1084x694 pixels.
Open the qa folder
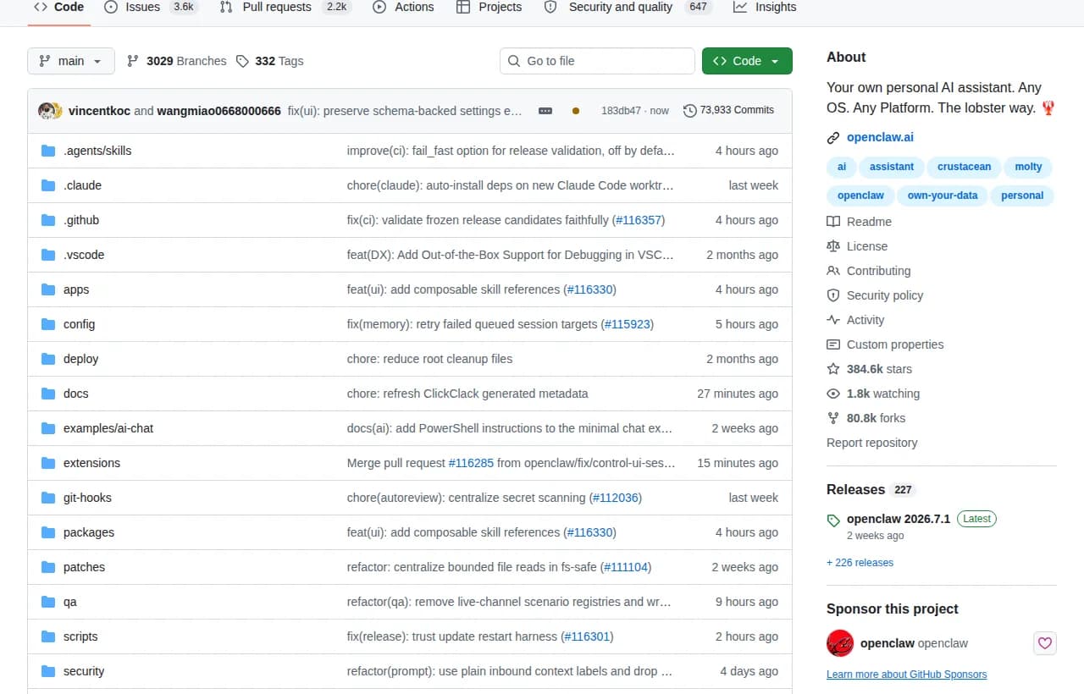(70, 602)
